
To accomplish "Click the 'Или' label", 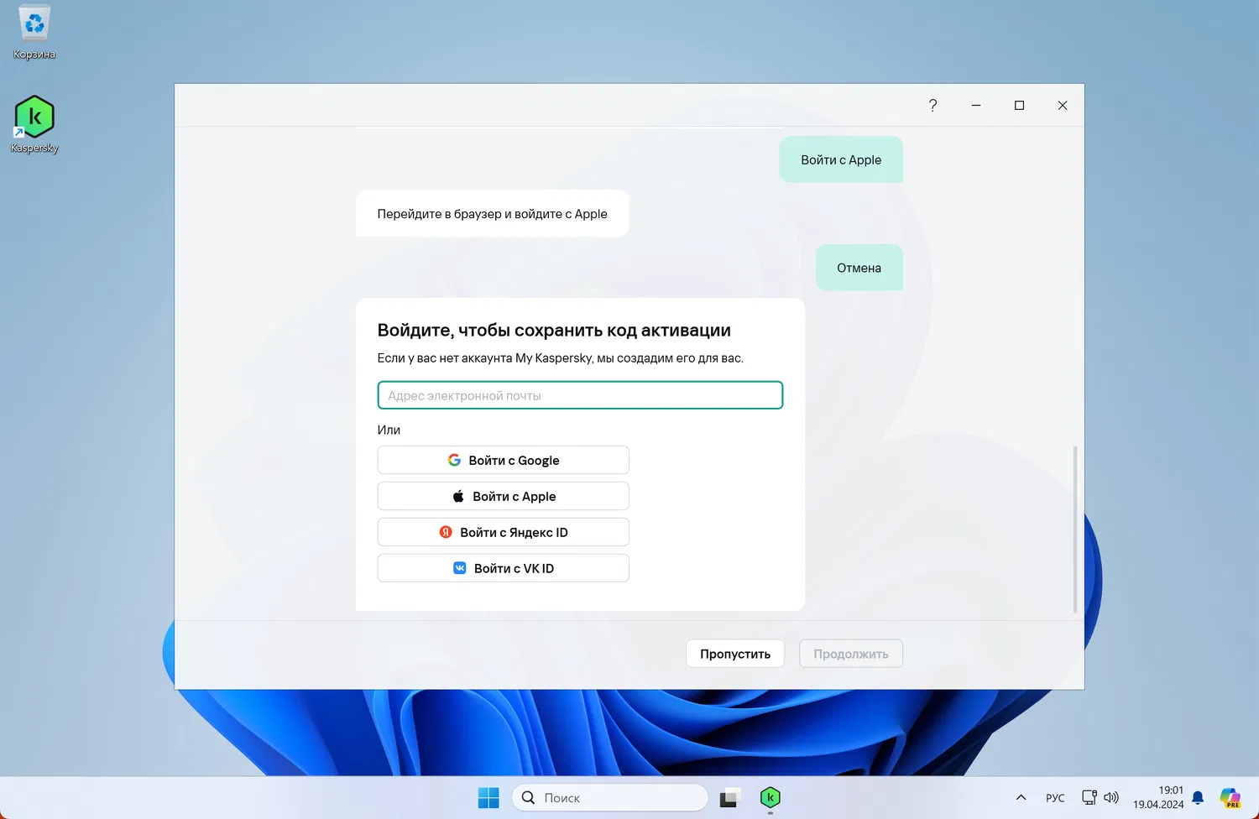I will 389,430.
